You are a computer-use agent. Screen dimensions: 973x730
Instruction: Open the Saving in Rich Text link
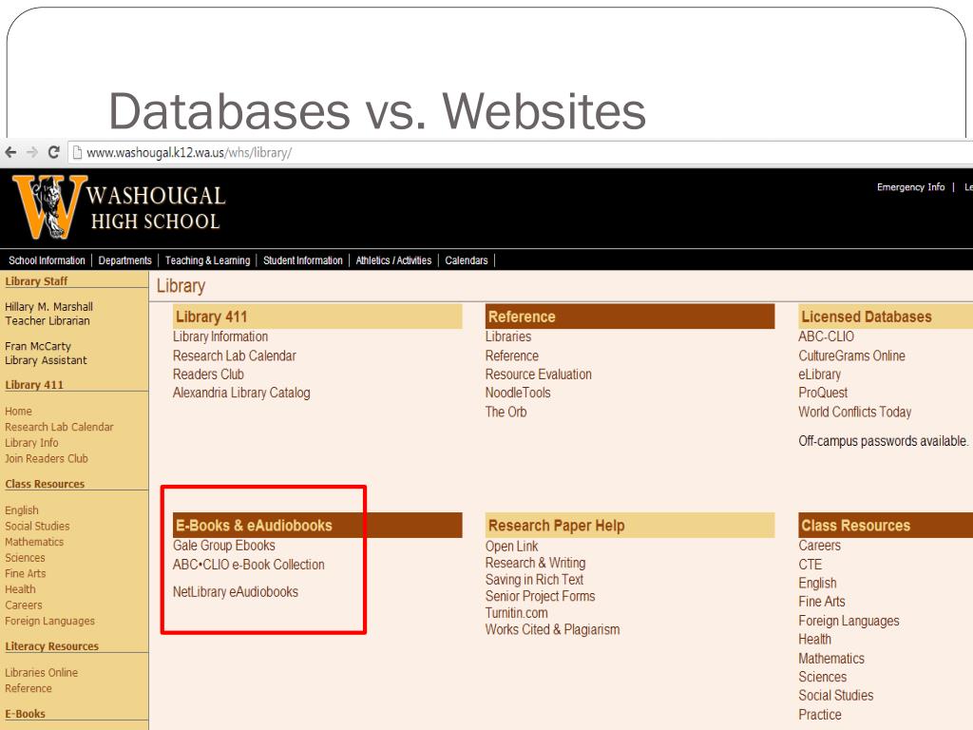click(534, 580)
